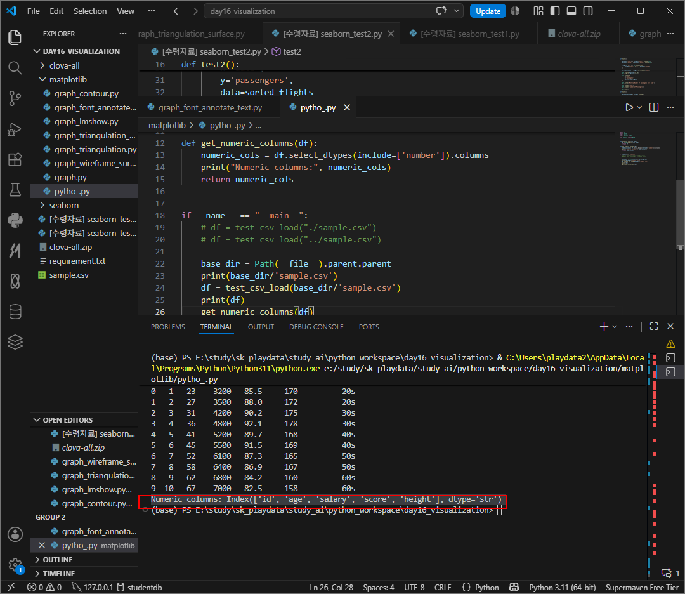Open the Extensions view

tap(15, 159)
